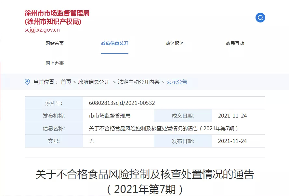Click the location pin icon
289x196 pixels.
(27, 82)
